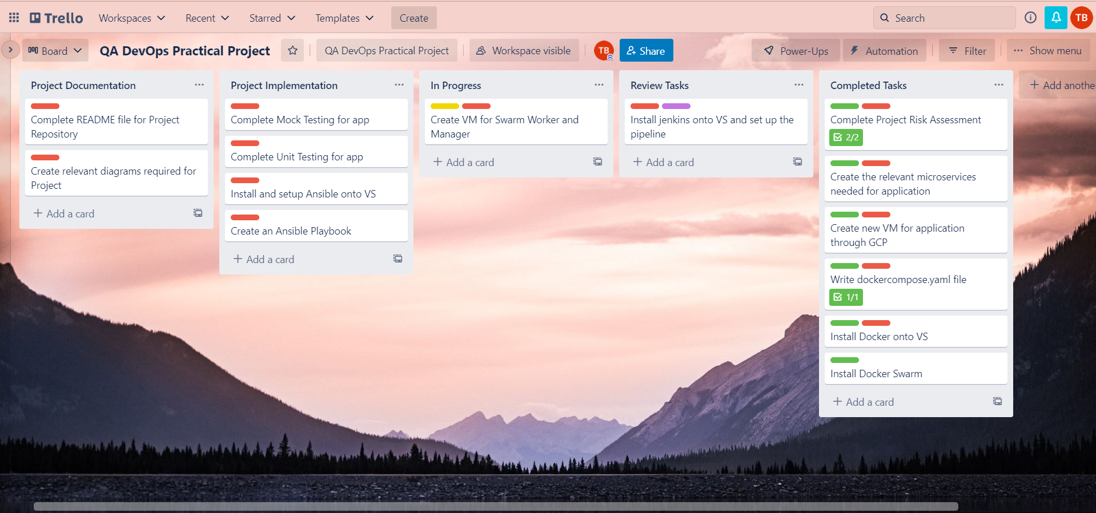The image size is (1096, 513).
Task: Open the Recent dropdown
Action: click(207, 18)
